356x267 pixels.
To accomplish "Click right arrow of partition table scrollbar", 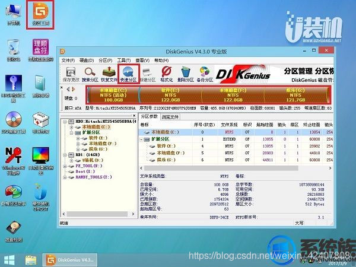I will [330, 169].
